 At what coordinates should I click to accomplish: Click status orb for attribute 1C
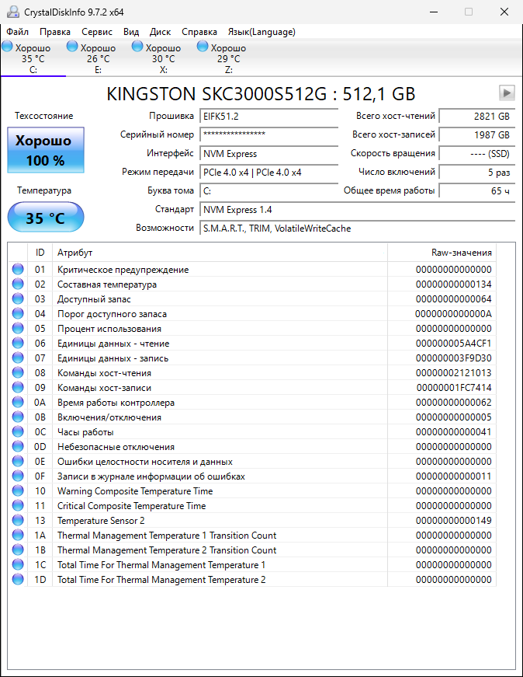(18, 565)
